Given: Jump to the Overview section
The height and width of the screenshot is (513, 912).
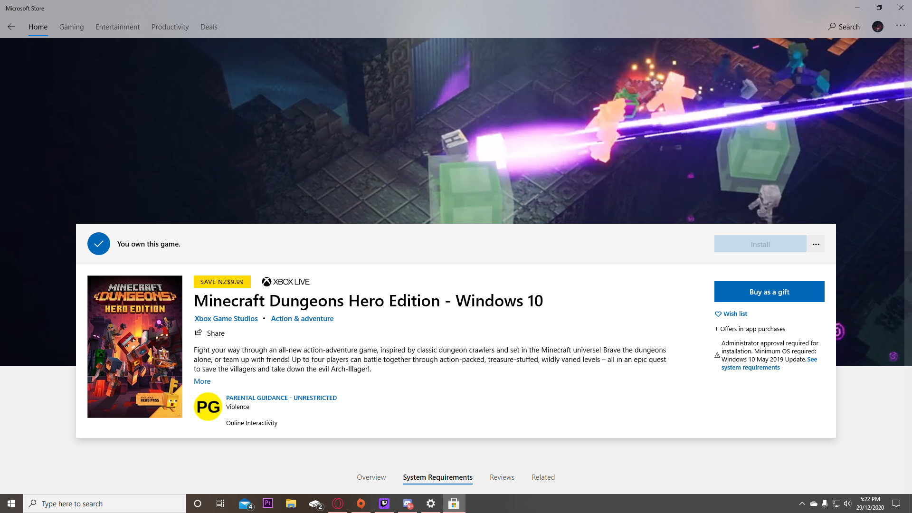Looking at the screenshot, I should coord(371,477).
